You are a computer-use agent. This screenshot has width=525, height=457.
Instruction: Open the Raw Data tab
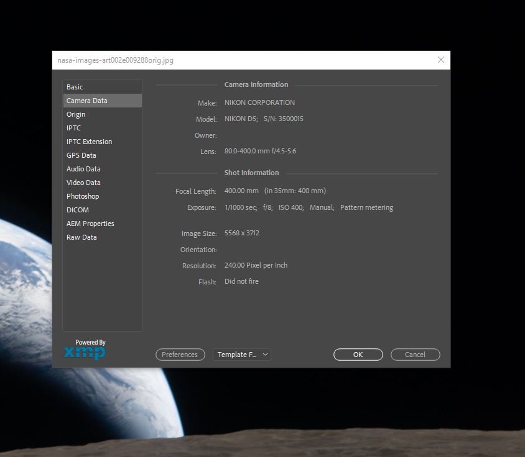click(x=103, y=237)
